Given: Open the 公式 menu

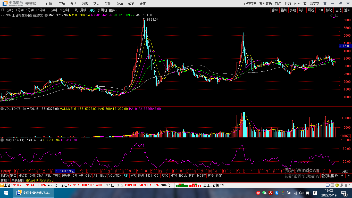Looking at the screenshot, I should pos(131,3).
